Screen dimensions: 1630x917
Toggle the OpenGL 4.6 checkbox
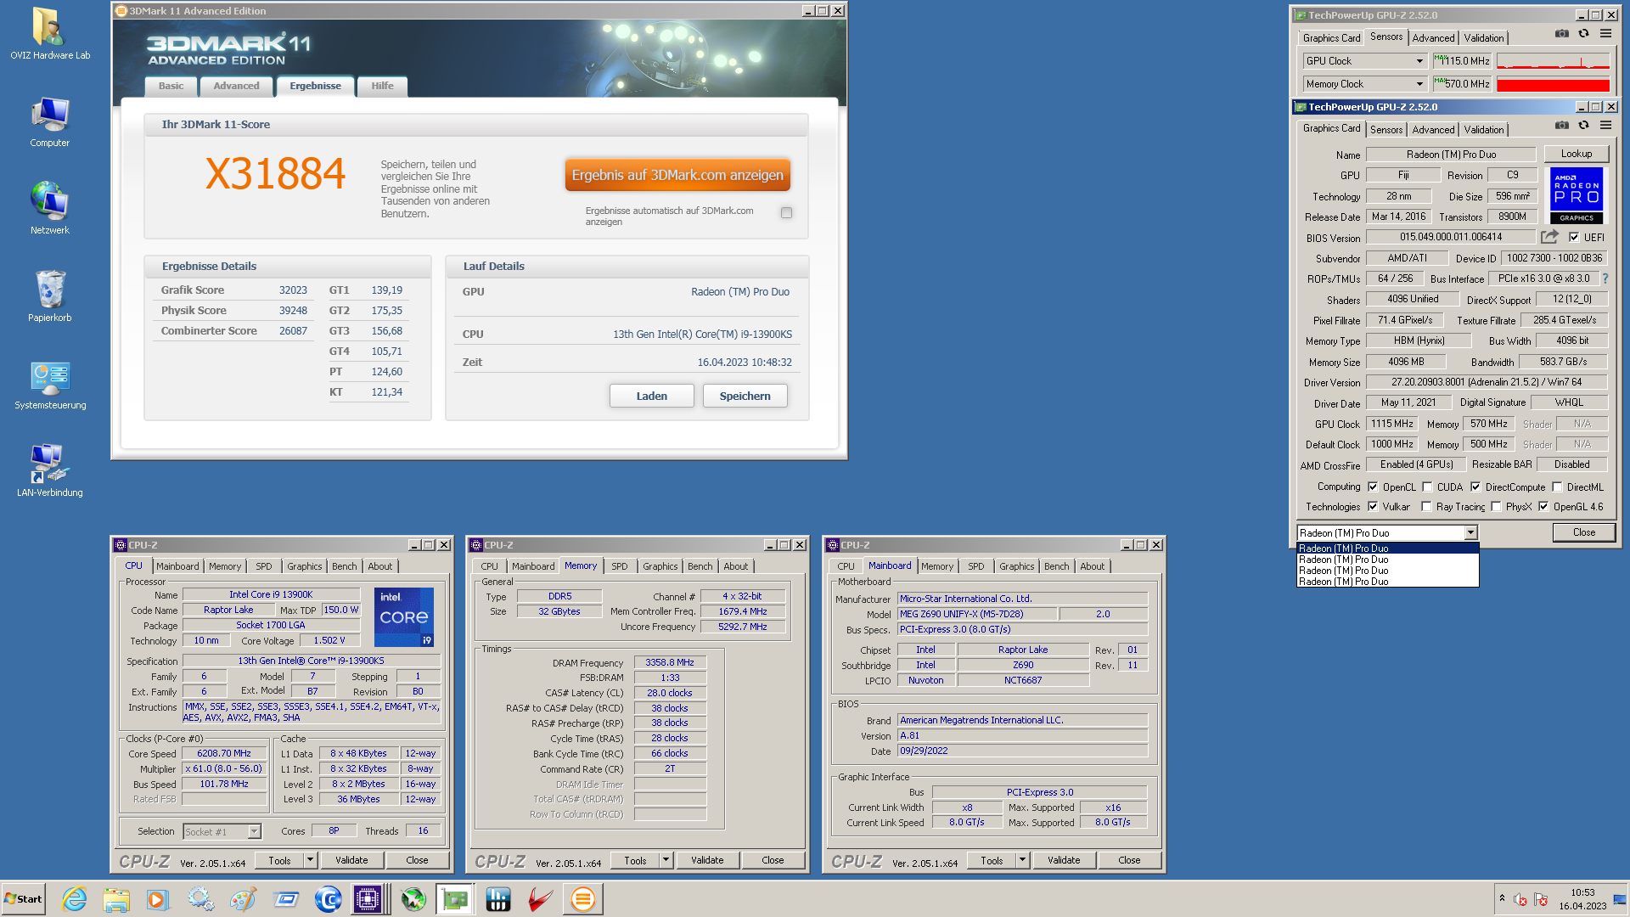(1543, 507)
